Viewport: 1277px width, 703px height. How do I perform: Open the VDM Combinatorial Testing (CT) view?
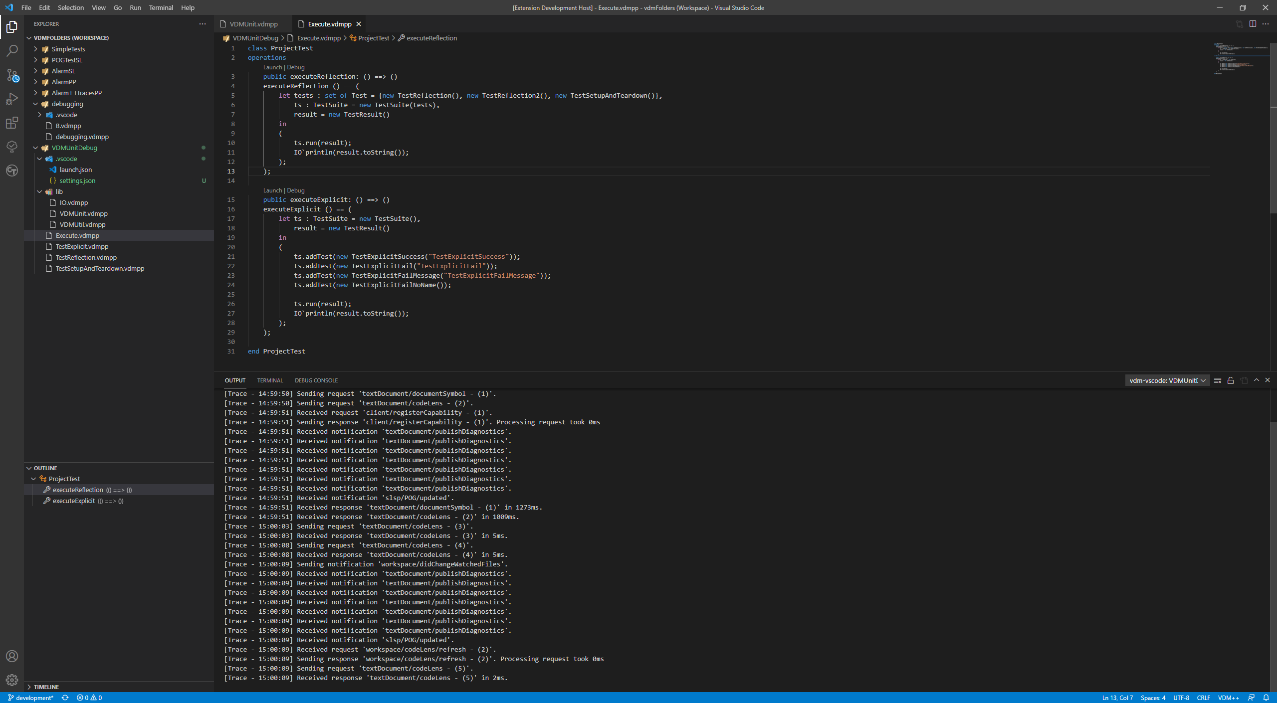[12, 171]
